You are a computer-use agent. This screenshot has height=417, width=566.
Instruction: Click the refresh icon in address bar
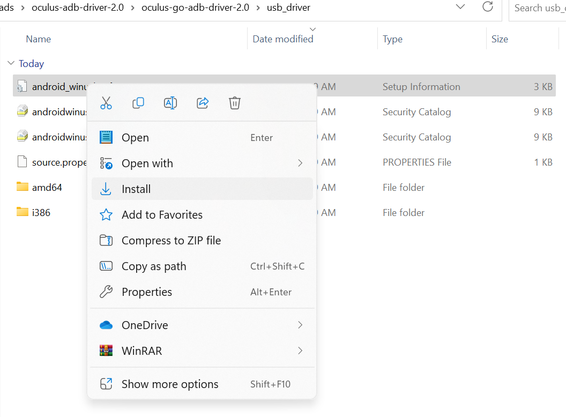[x=488, y=8]
